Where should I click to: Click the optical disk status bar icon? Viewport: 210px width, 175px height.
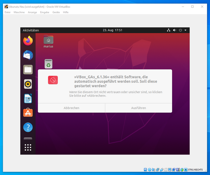coord(149,170)
